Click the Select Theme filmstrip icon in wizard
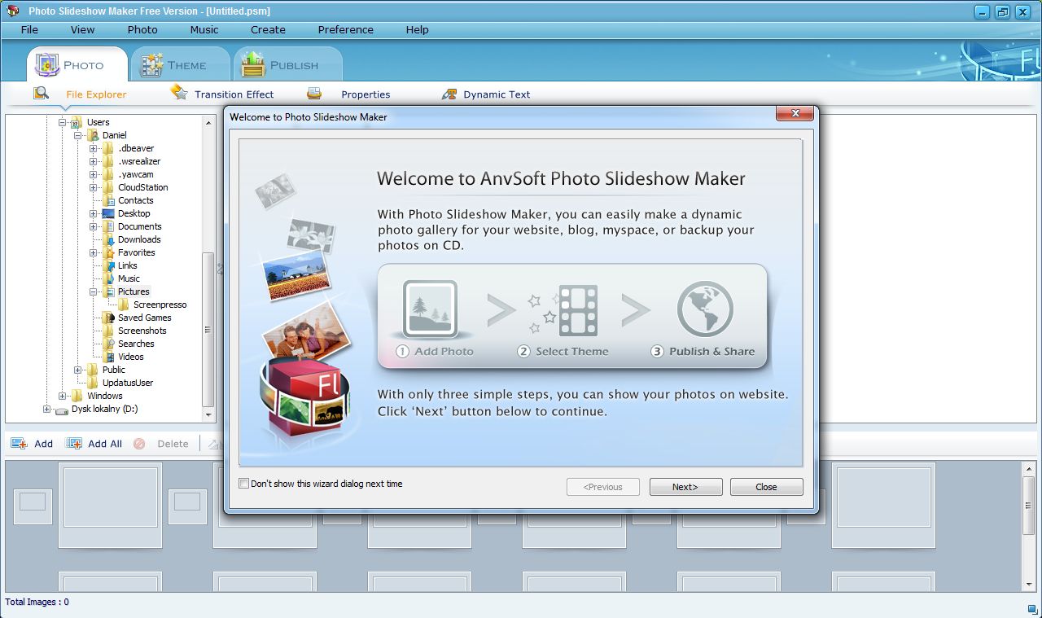 click(578, 310)
